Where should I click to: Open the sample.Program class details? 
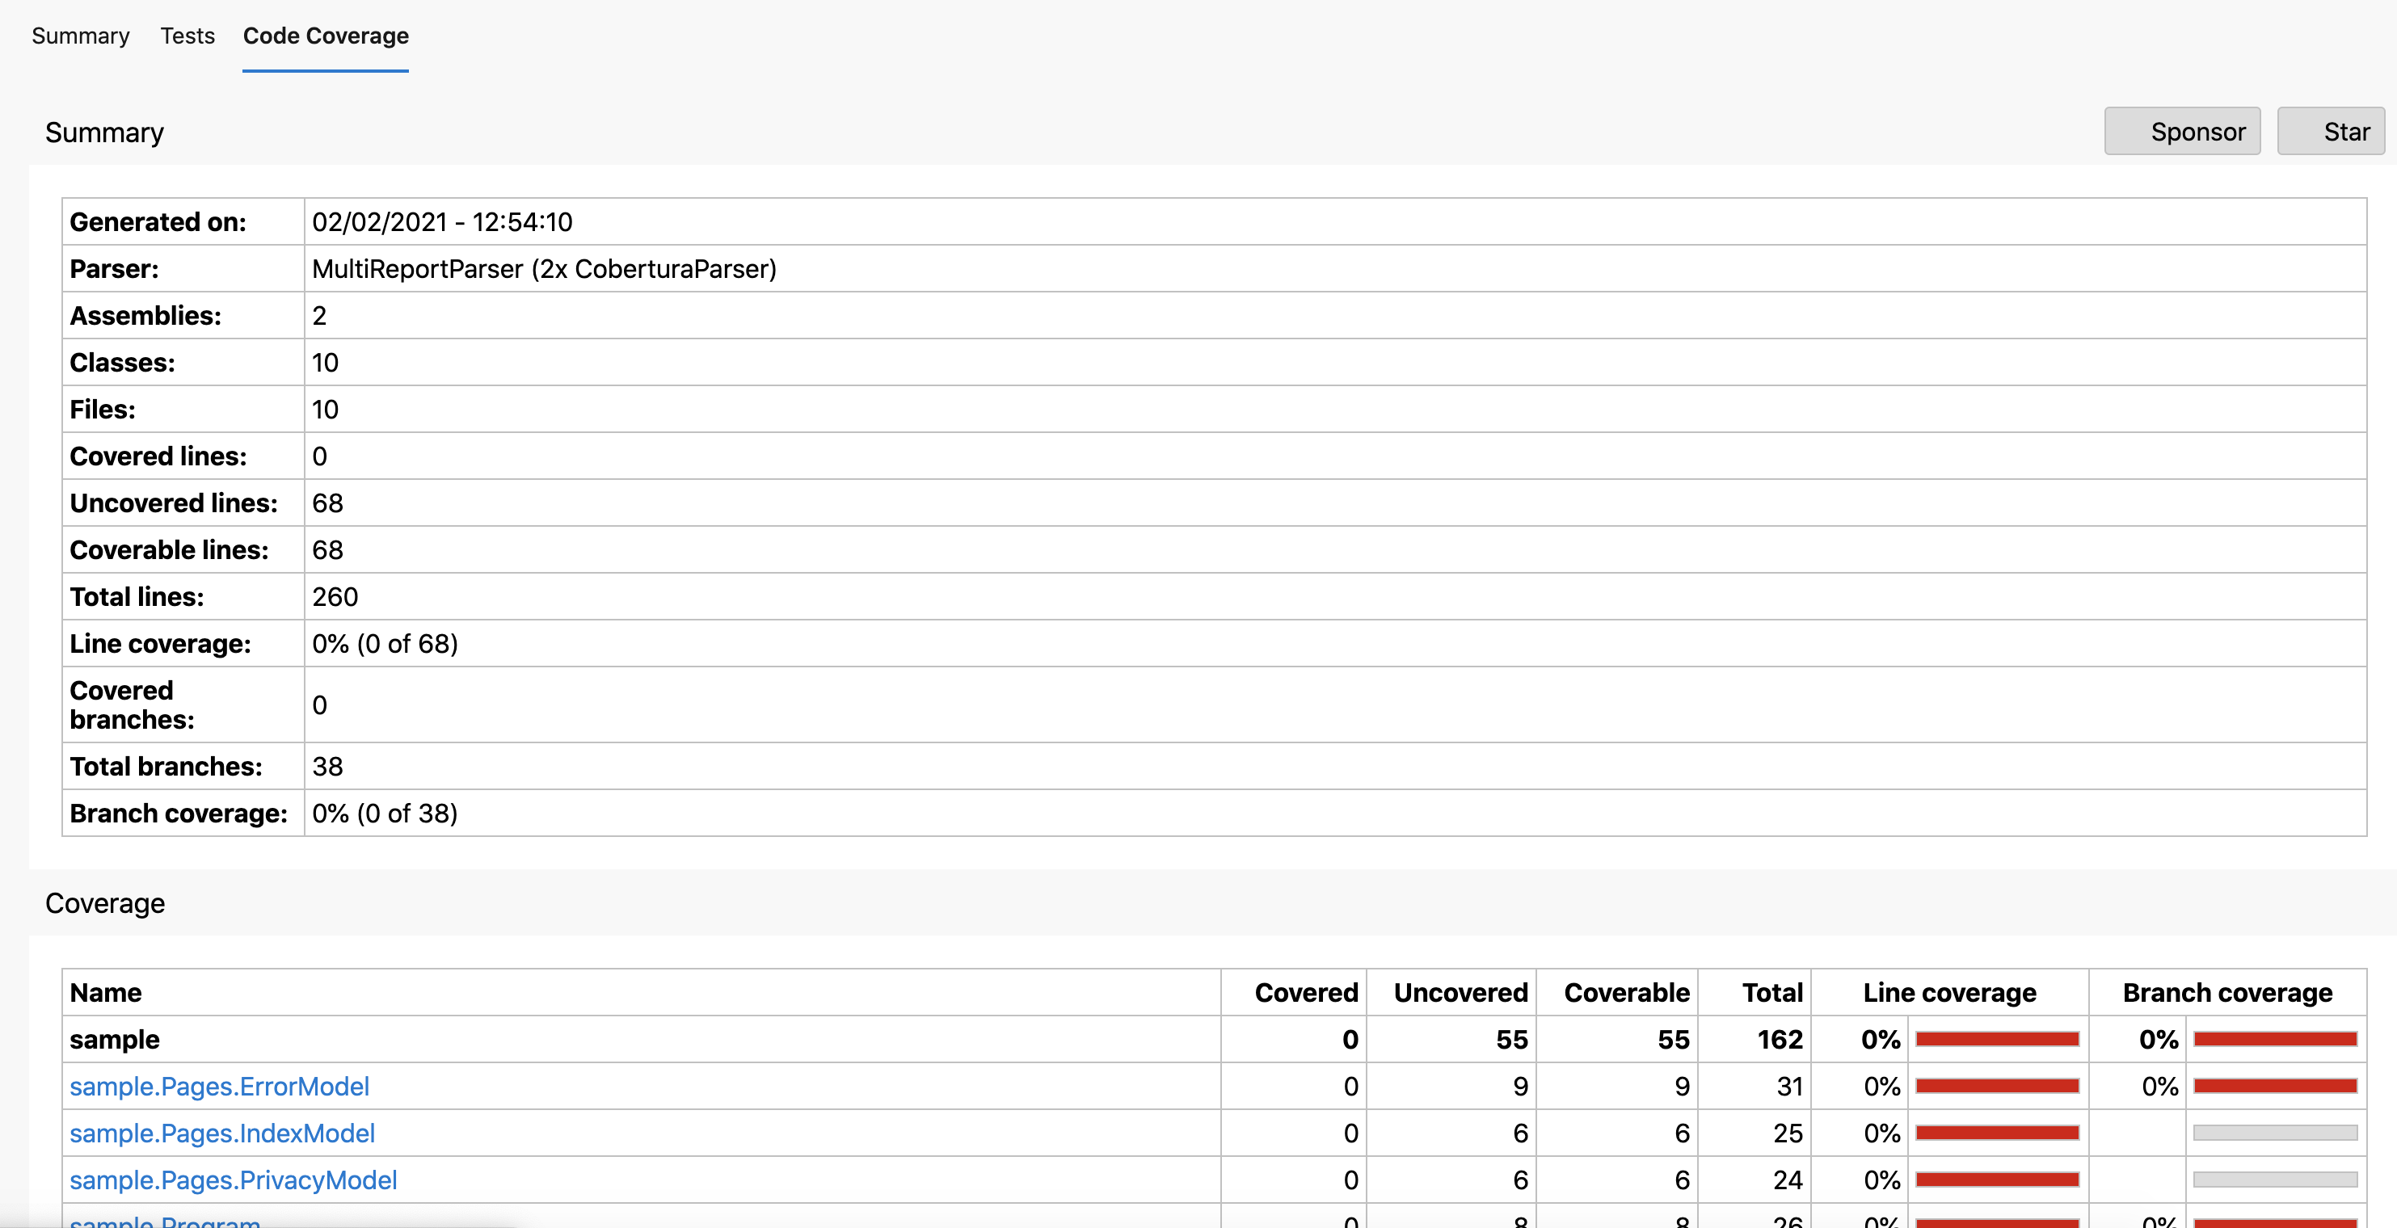click(x=165, y=1222)
